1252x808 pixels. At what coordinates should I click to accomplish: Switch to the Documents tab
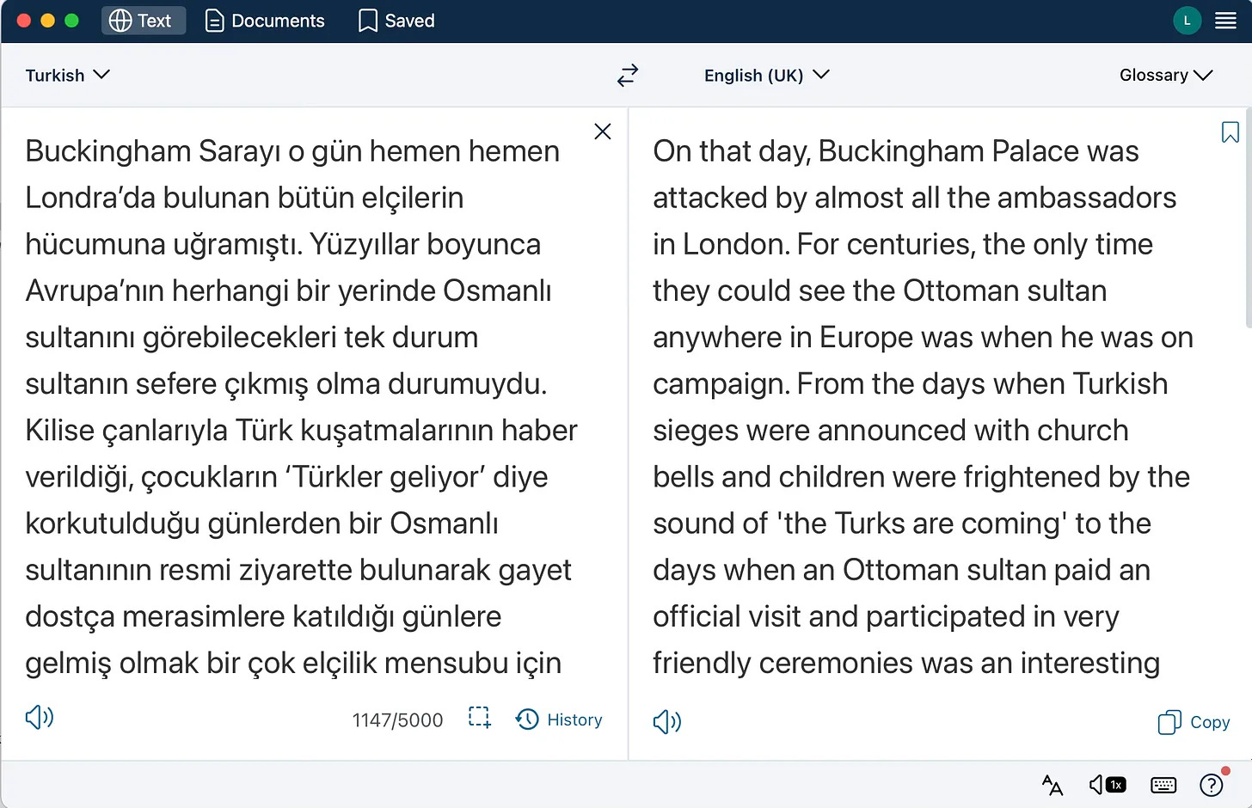(x=264, y=20)
